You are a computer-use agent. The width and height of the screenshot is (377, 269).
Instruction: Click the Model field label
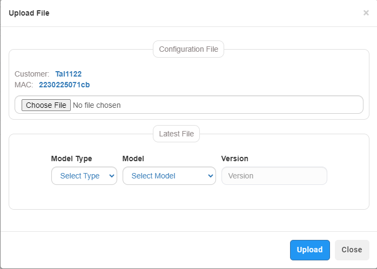pos(133,158)
